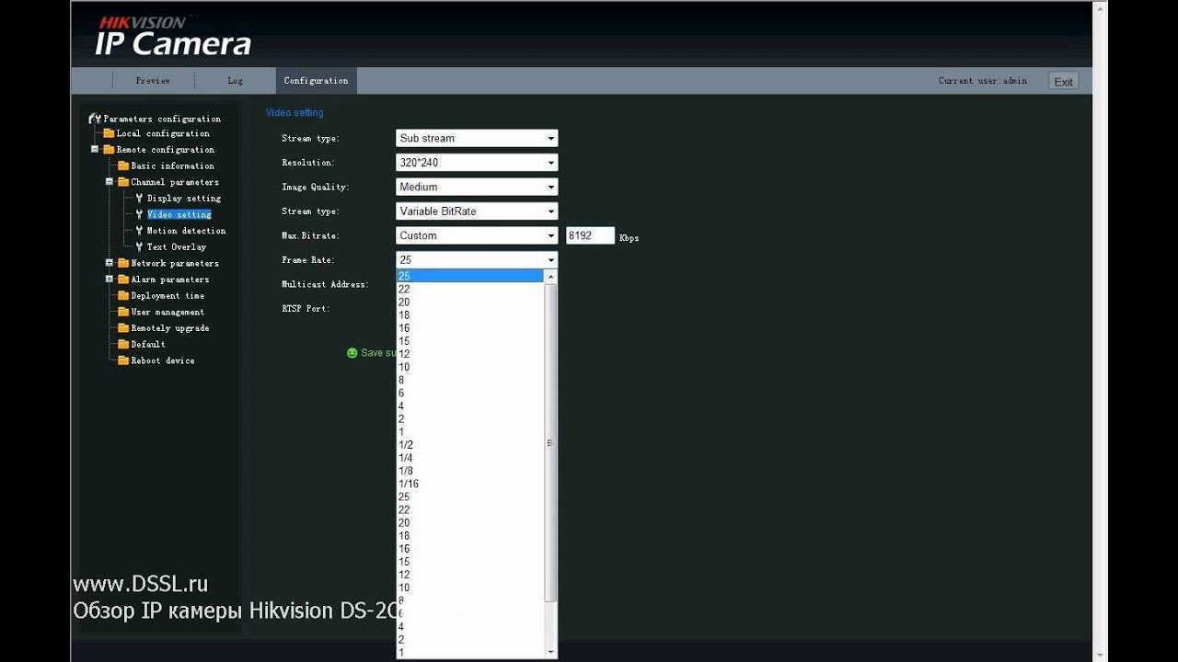Choose the 1/2 frame rate option

[x=470, y=445]
